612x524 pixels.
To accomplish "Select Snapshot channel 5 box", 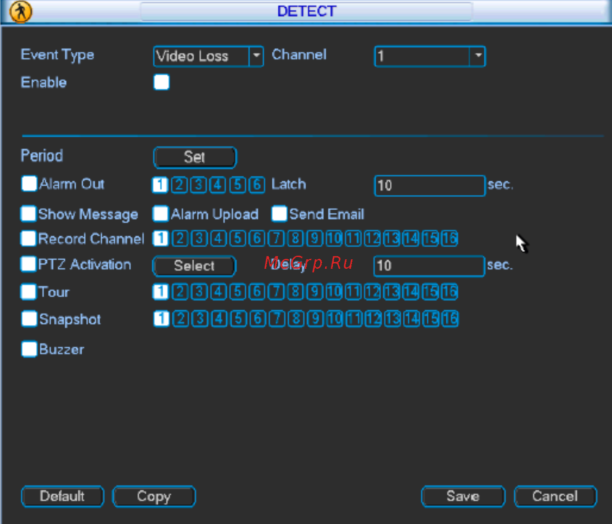I will pyautogui.click(x=238, y=319).
